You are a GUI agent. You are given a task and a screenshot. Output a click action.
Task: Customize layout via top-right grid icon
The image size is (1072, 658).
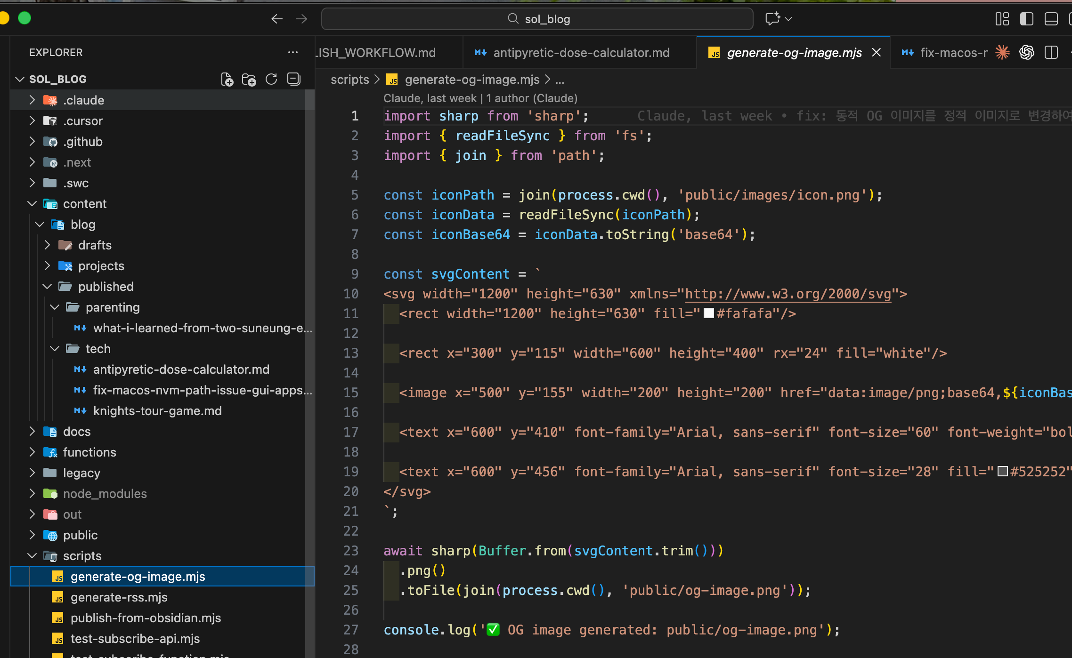coord(1002,19)
